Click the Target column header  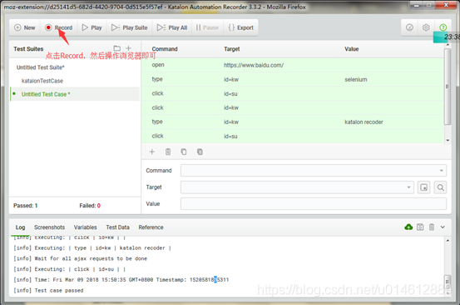pyautogui.click(x=232, y=49)
